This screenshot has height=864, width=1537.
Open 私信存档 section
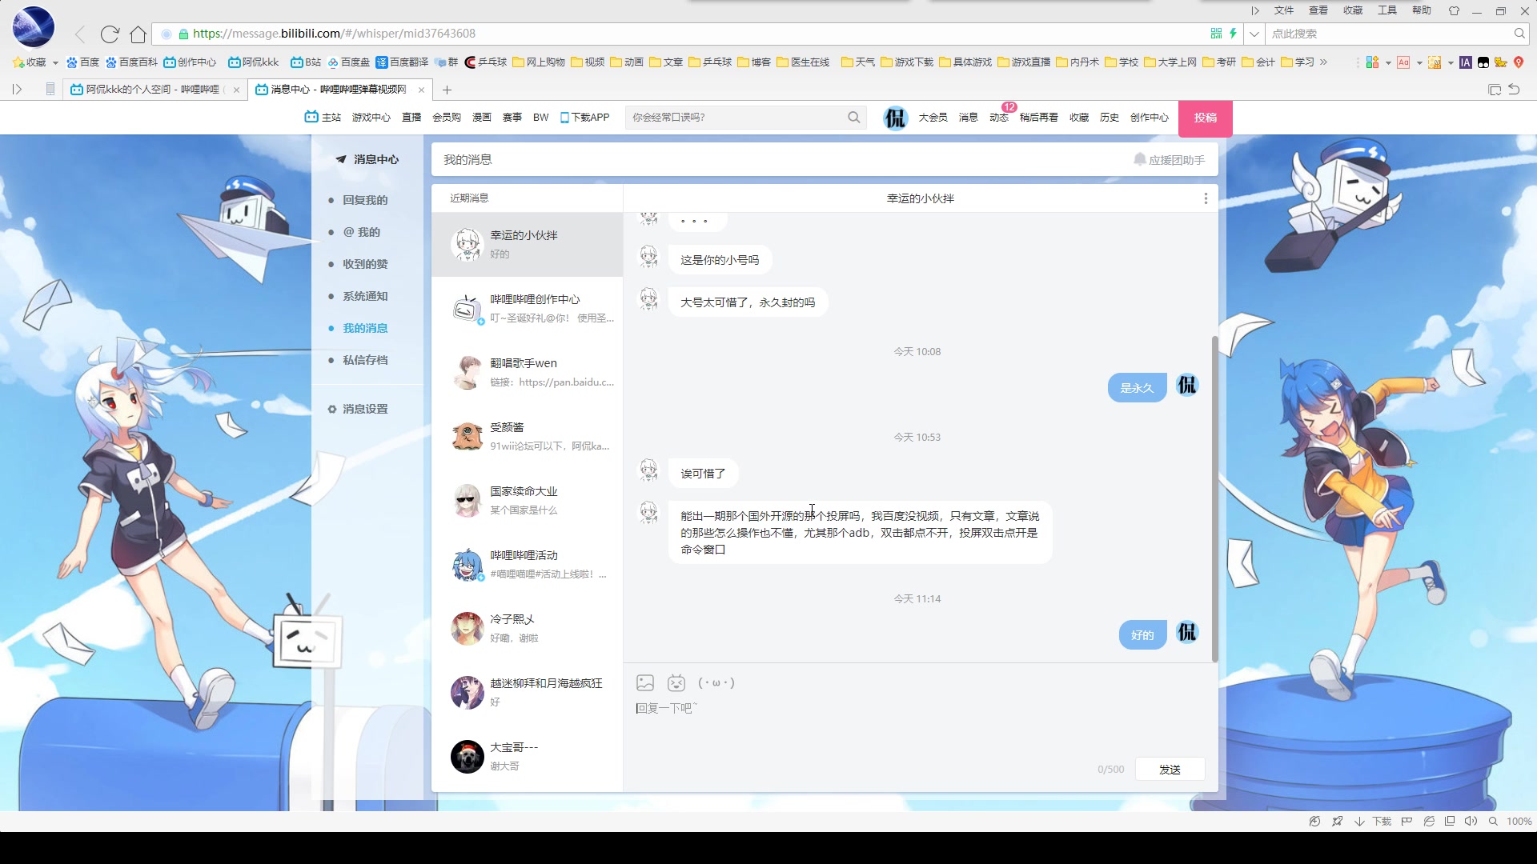tap(365, 360)
